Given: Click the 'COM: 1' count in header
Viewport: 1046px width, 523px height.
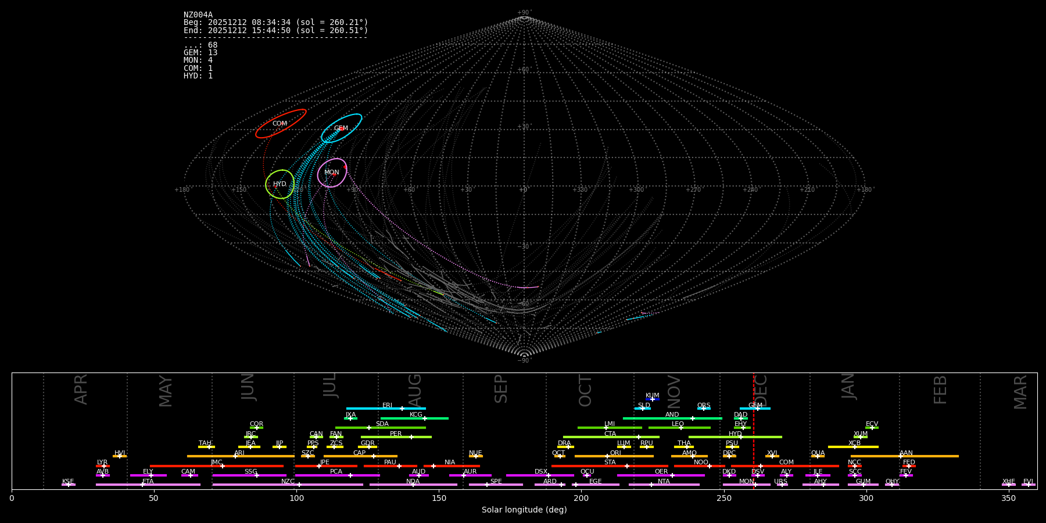Looking at the screenshot, I should click(198, 68).
